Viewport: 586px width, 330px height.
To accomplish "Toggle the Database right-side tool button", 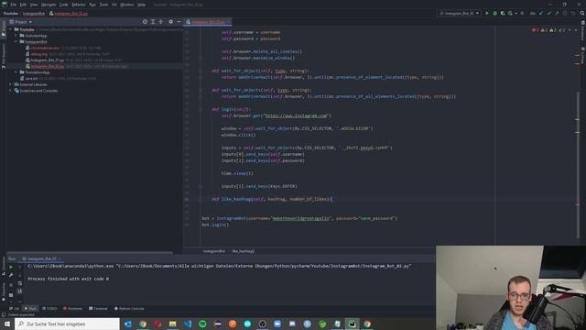I will 582,31.
